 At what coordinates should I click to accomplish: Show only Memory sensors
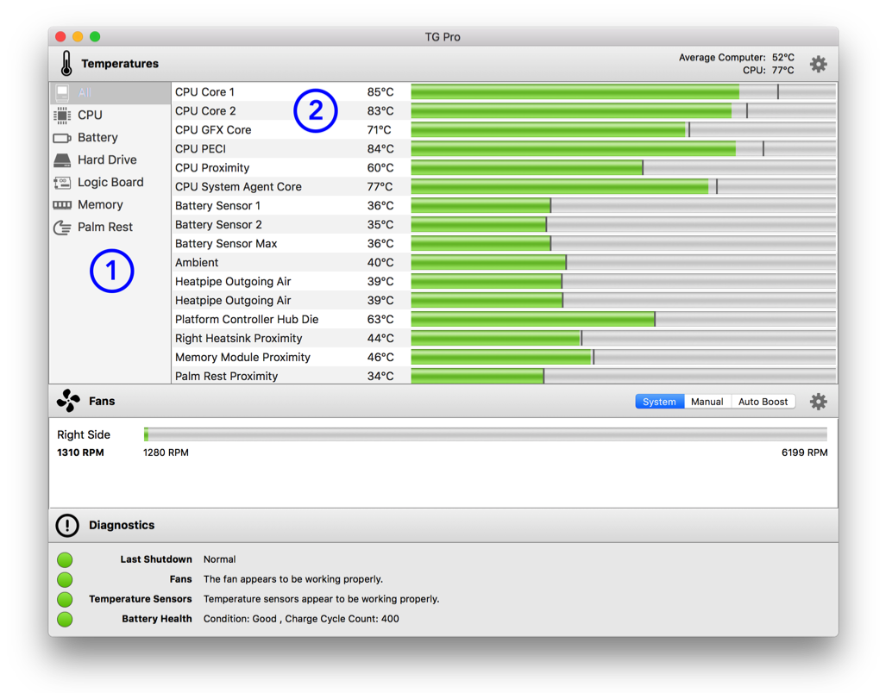110,204
